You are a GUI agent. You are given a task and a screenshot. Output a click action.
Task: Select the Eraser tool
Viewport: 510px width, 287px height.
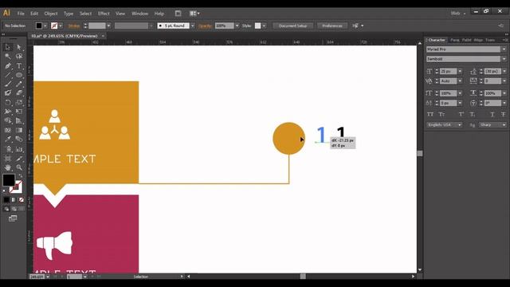tap(19, 93)
